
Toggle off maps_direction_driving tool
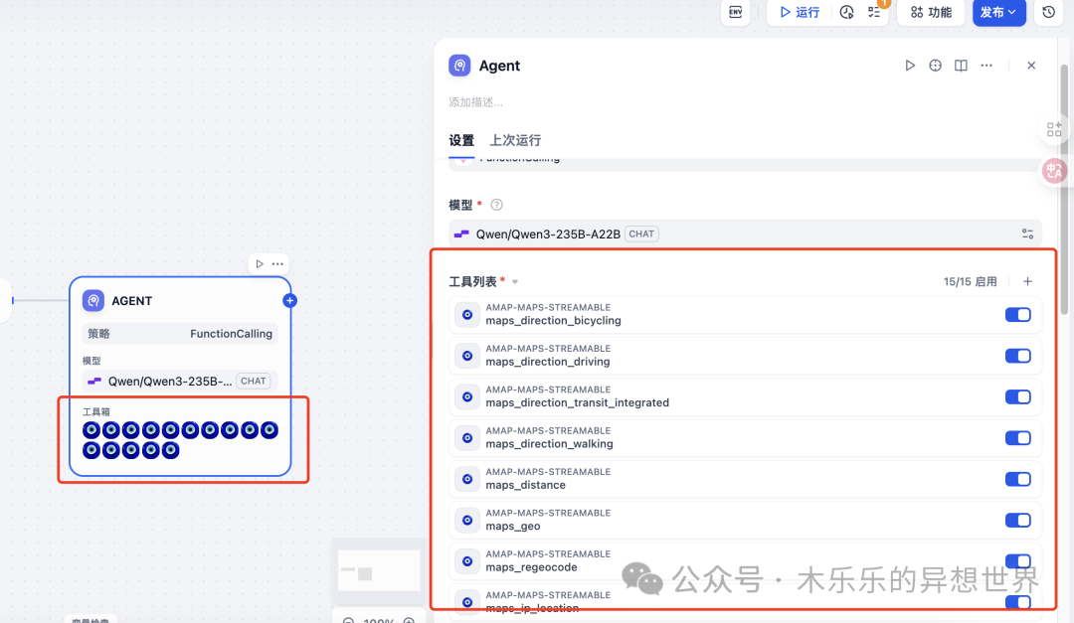[1018, 356]
